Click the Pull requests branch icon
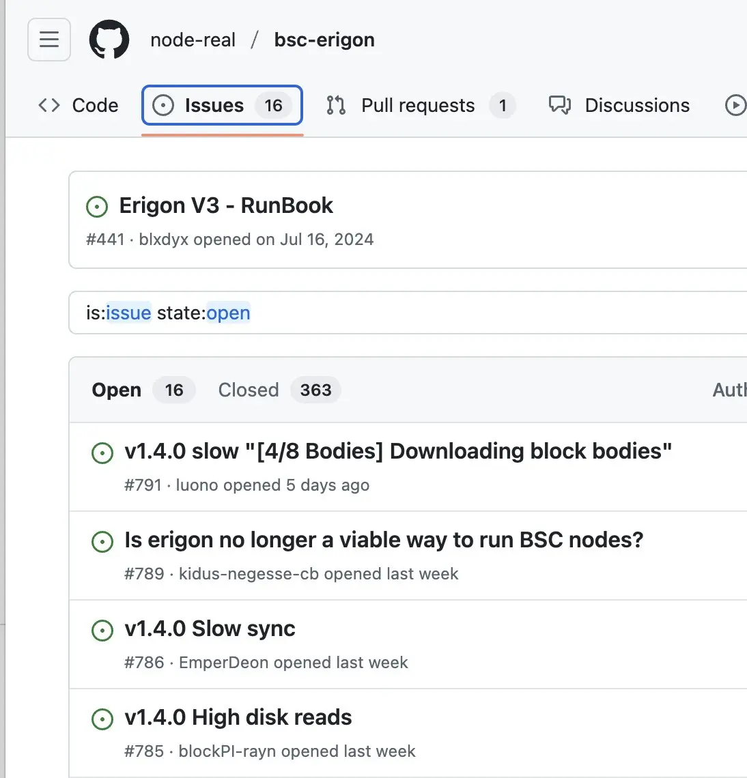747x778 pixels. coord(336,105)
